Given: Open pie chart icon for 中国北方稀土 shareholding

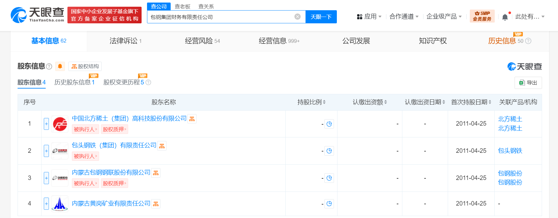Looking at the screenshot, I should (329, 124).
